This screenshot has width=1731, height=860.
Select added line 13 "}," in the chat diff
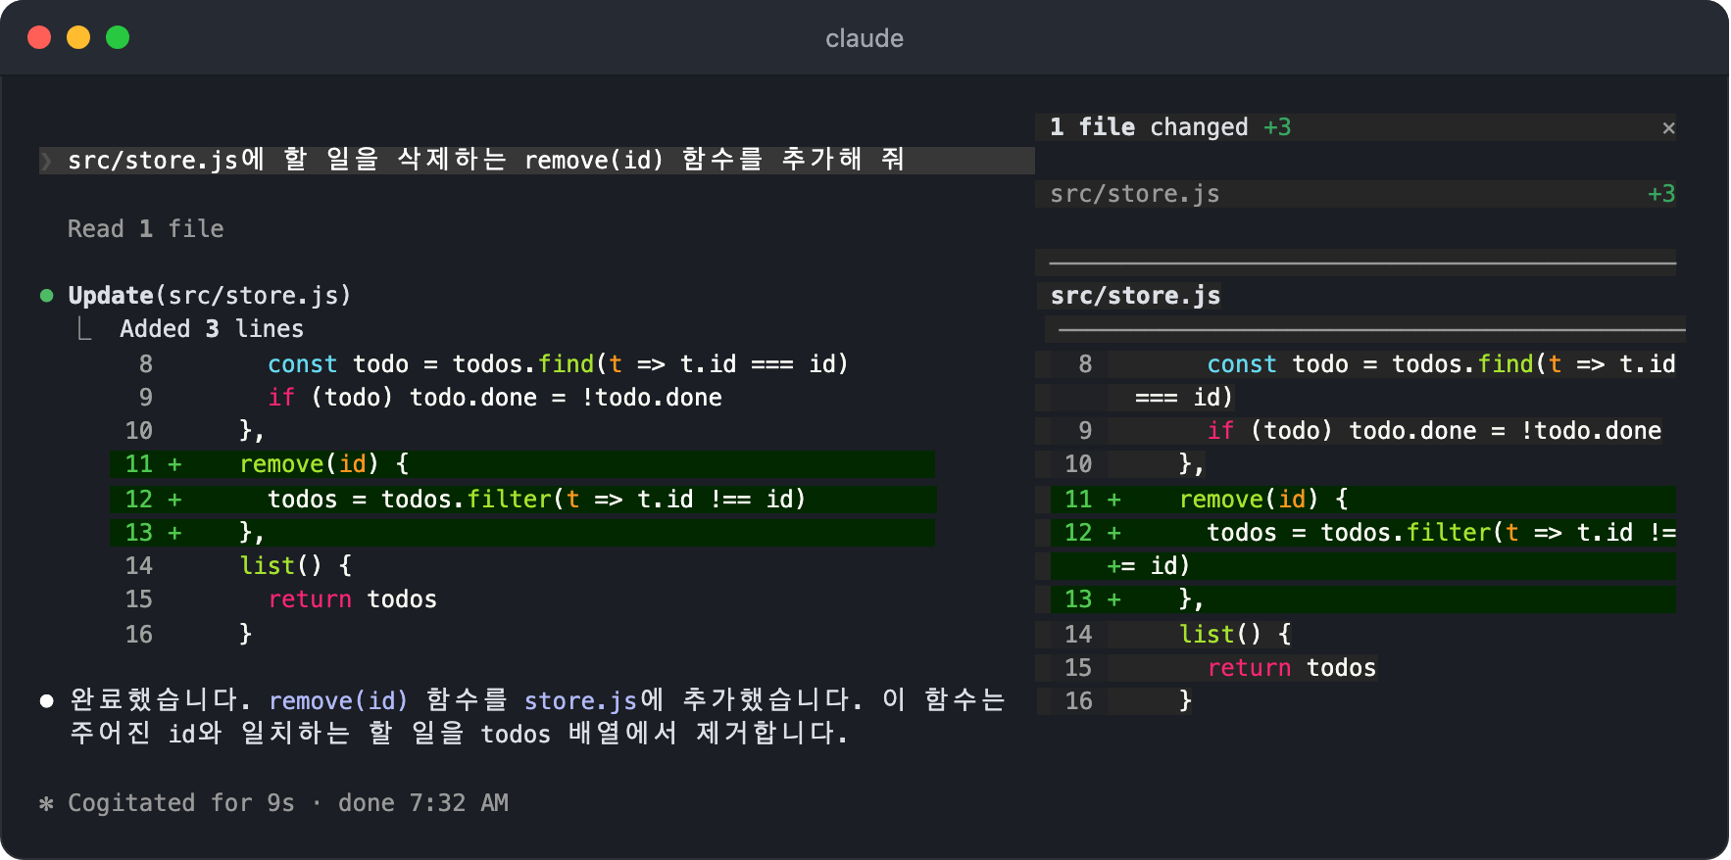click(522, 533)
